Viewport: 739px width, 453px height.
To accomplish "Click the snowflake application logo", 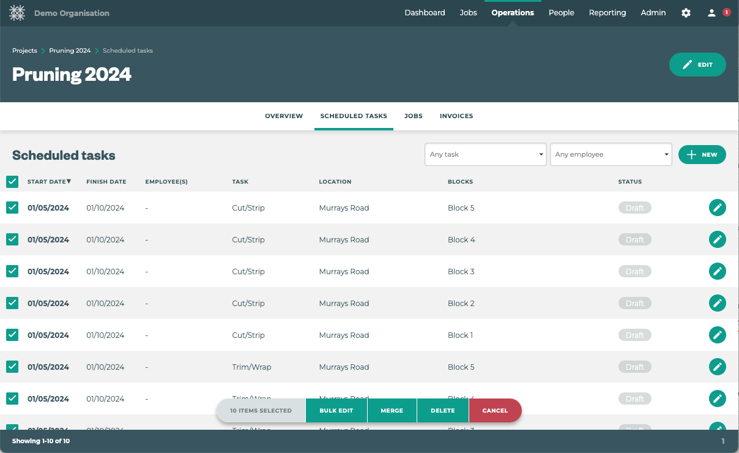I will click(x=17, y=12).
